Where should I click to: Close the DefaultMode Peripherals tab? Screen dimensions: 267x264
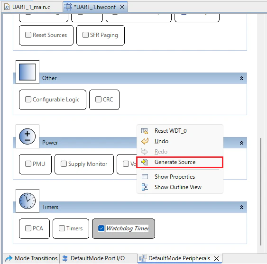point(216,259)
